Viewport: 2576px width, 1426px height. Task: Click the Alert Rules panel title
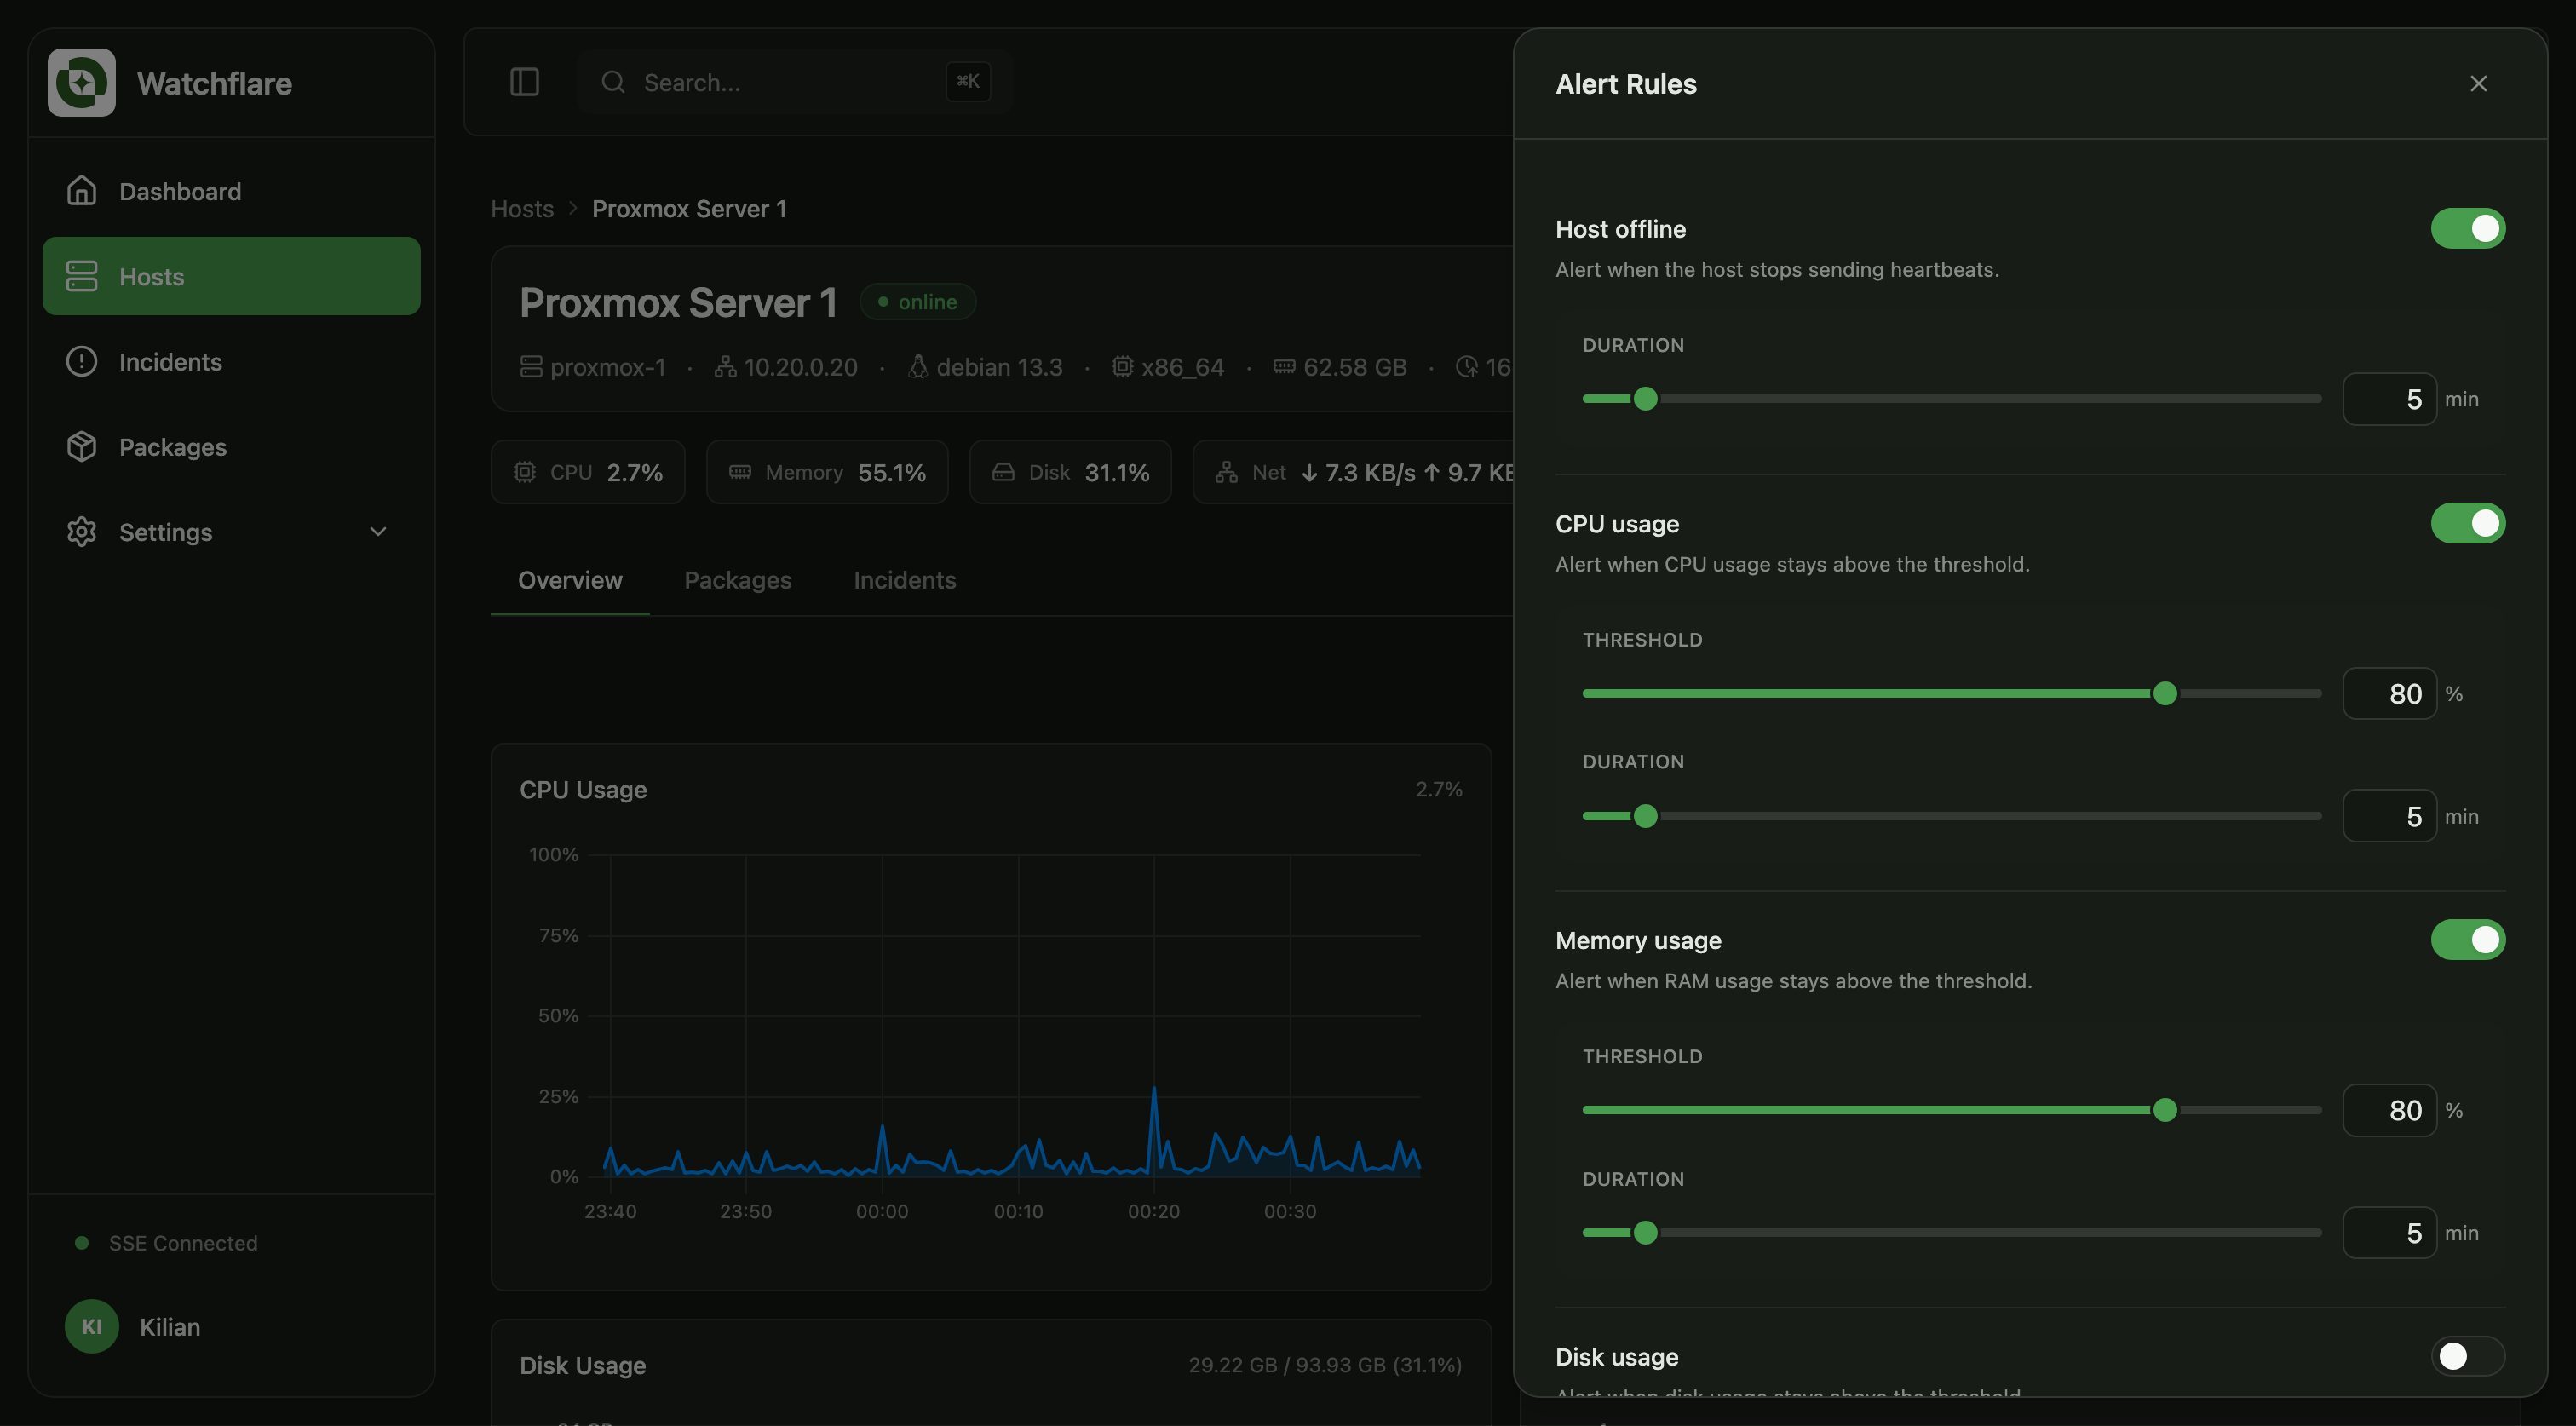coord(1626,84)
